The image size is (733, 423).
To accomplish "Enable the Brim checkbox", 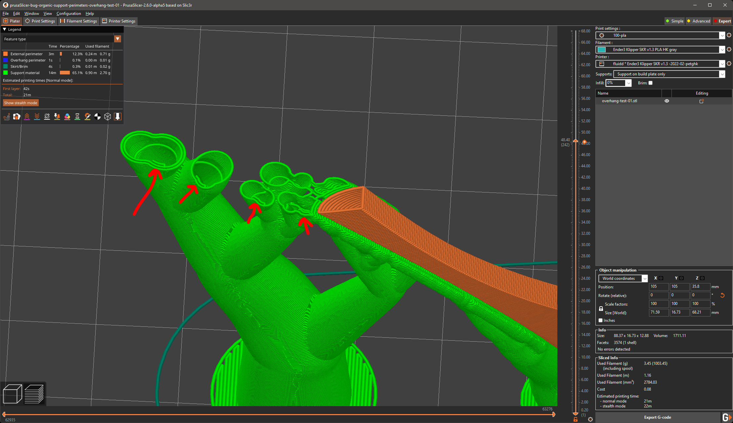I will 650,83.
